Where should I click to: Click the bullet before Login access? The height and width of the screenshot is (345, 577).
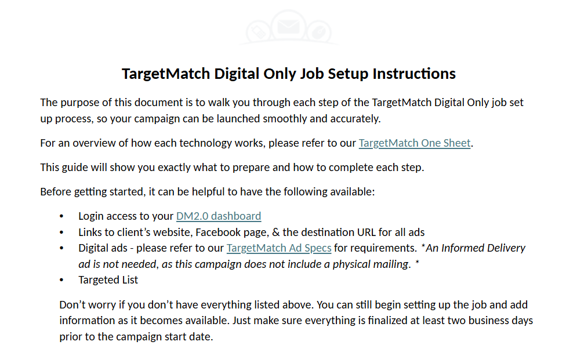[61, 216]
